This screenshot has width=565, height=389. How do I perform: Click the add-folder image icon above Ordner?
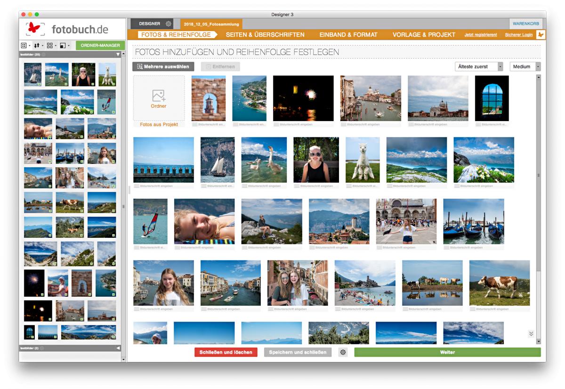pyautogui.click(x=159, y=96)
